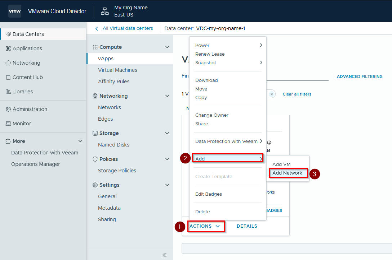392x260 pixels.
Task: Click the My Org Name East-US label
Action: tap(131, 11)
